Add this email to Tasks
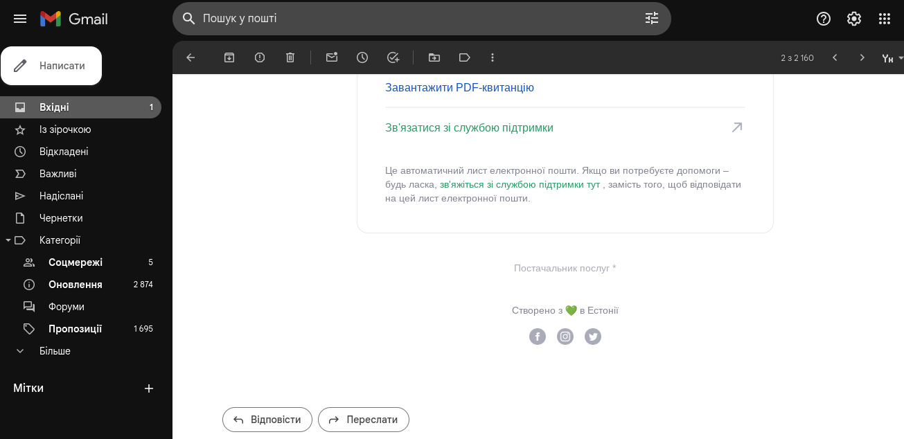 pyautogui.click(x=393, y=57)
